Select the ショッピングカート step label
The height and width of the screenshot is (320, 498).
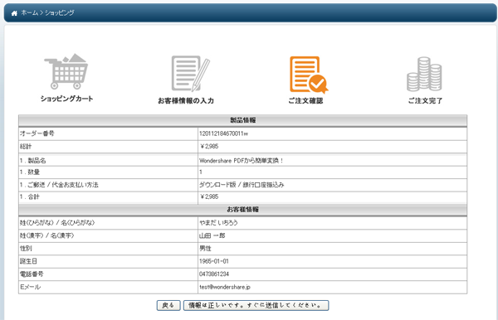(66, 99)
